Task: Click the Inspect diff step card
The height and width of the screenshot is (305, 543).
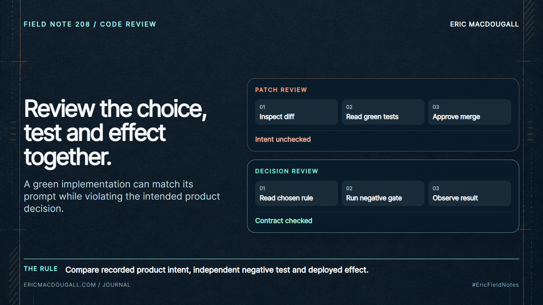Action: (297, 112)
